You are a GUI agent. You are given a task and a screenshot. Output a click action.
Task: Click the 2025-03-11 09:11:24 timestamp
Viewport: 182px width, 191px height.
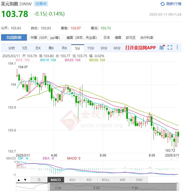click(x=166, y=15)
